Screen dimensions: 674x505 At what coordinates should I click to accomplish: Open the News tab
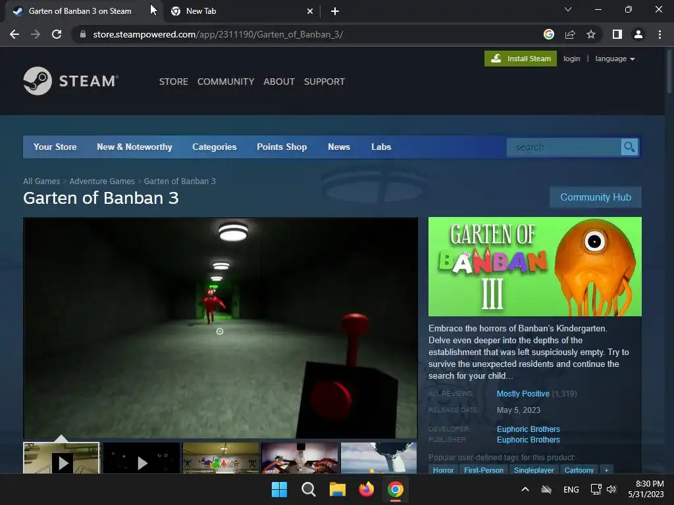(x=339, y=147)
